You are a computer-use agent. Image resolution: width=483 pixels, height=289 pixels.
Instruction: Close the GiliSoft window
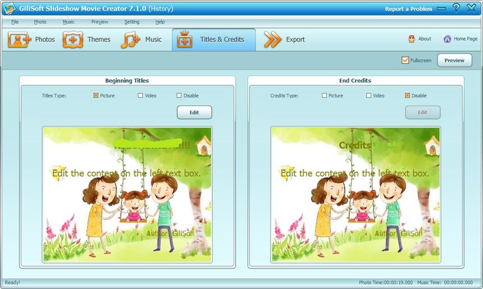click(471, 8)
